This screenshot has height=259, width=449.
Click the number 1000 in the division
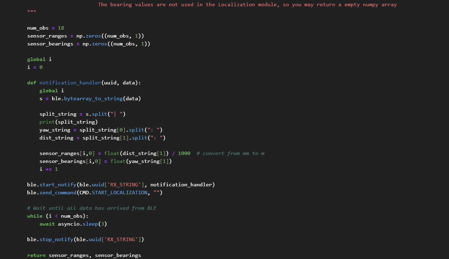184,154
